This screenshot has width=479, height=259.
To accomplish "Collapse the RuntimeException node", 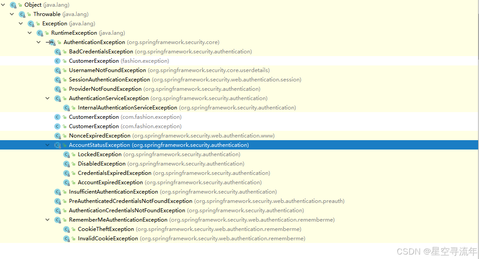I will click(30, 32).
